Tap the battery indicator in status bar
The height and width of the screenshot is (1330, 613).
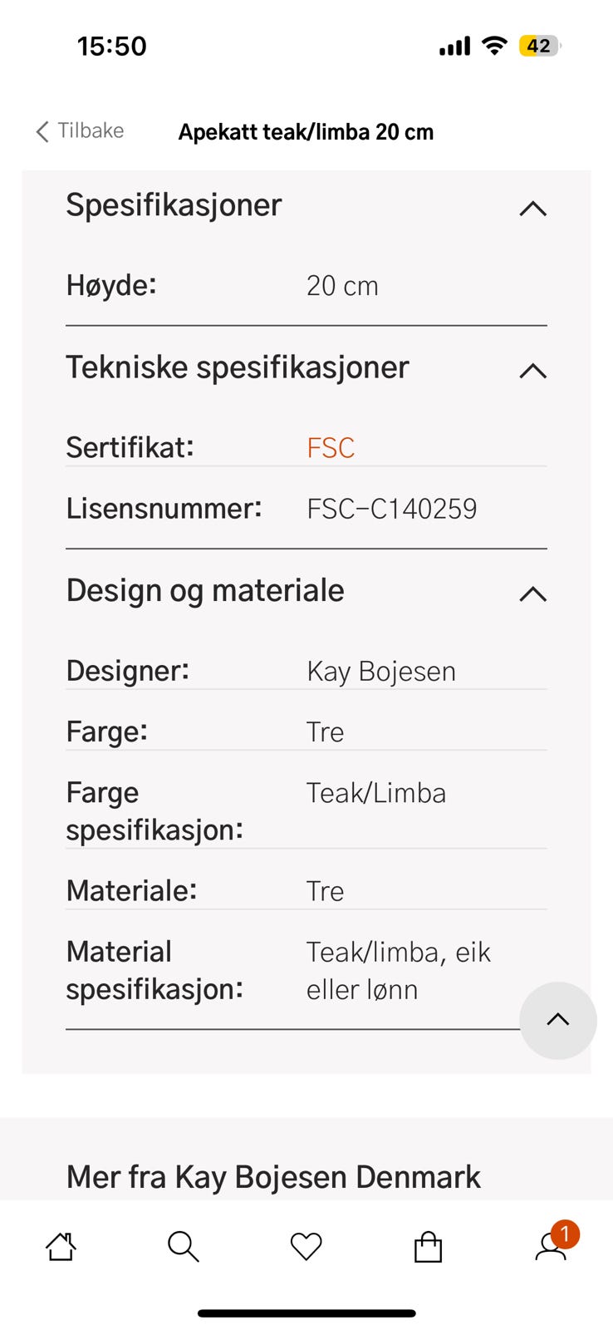pos(539,46)
